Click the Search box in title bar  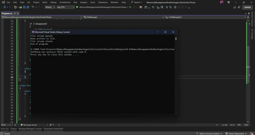[136, 2]
